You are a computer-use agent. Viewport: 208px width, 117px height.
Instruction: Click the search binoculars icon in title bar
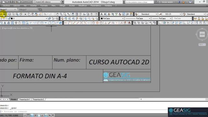pyautogui.click(x=156, y=2)
